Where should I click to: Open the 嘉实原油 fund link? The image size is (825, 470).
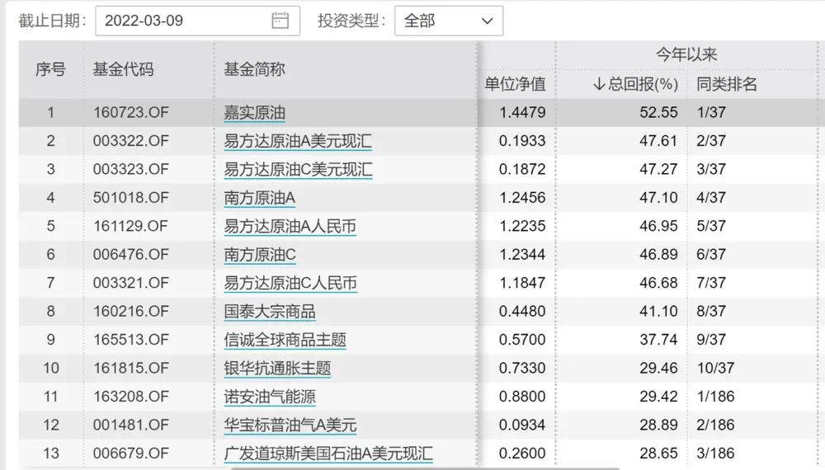click(x=255, y=112)
